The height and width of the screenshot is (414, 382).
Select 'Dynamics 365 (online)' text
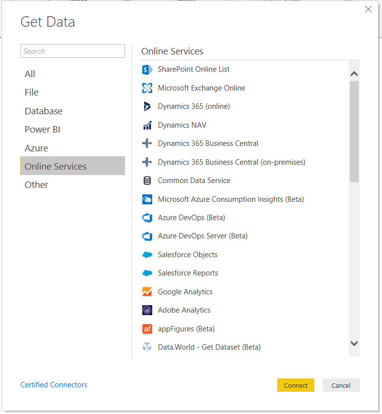coord(194,106)
